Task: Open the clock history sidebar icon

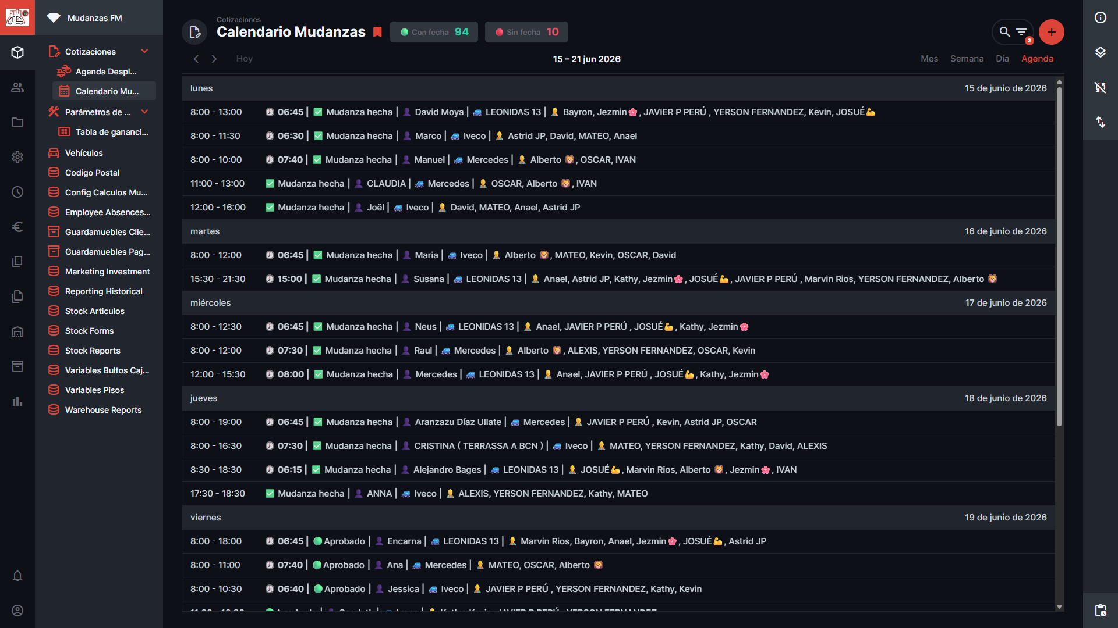Action: (17, 192)
